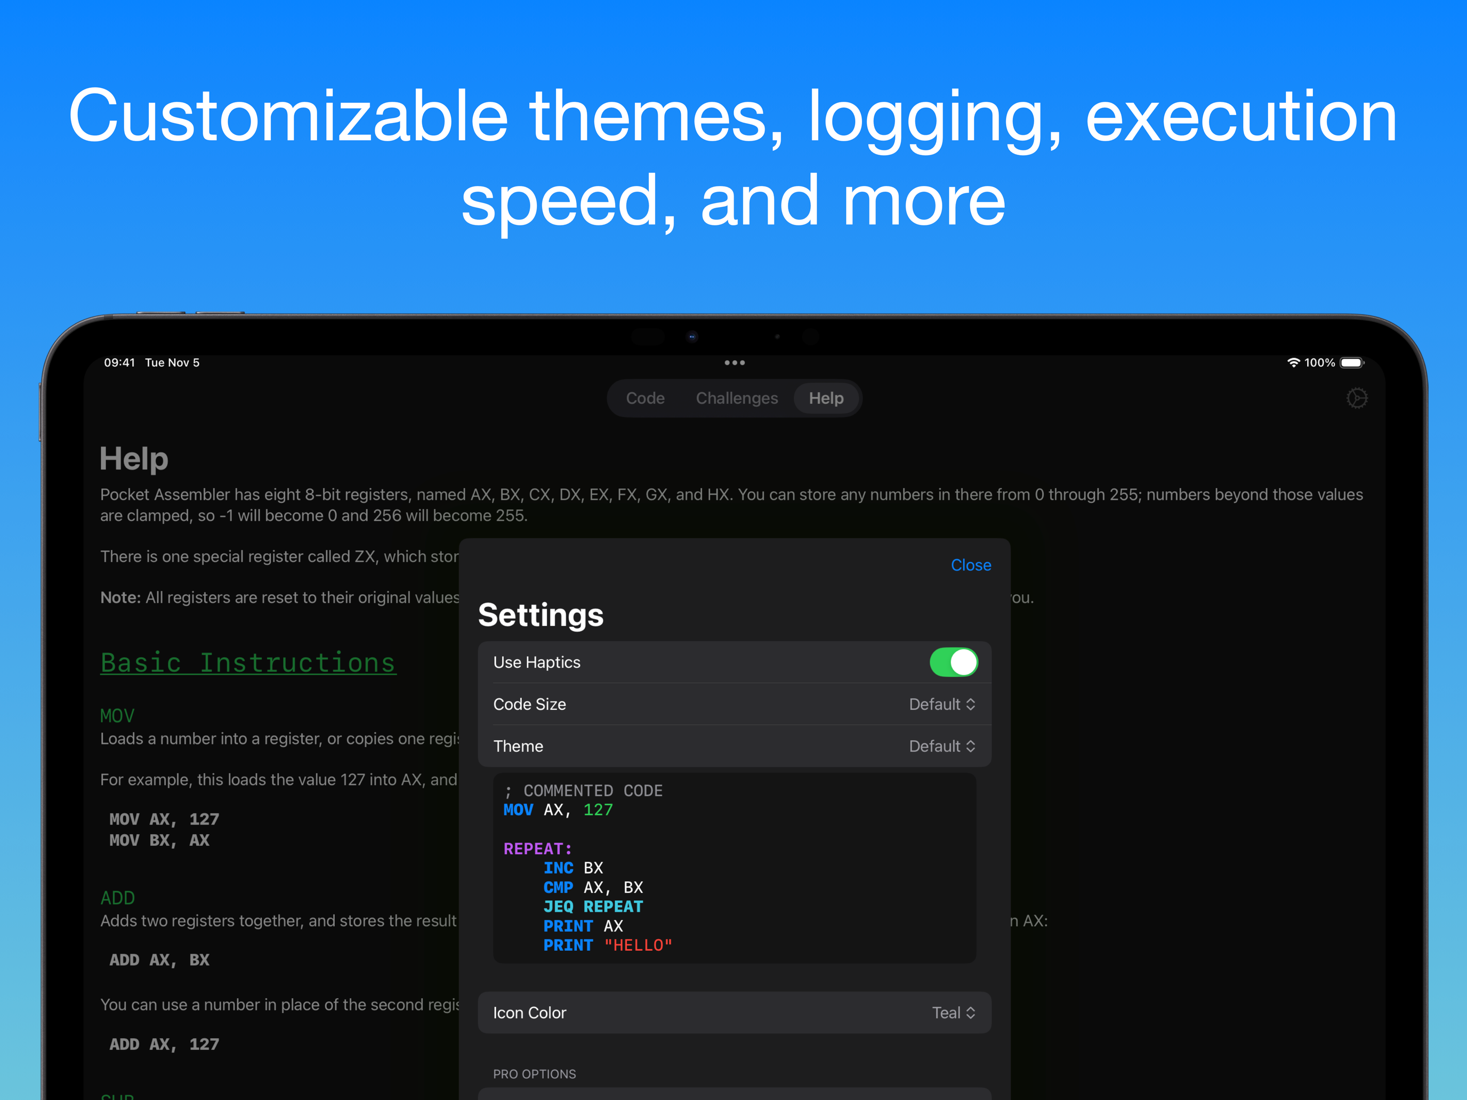Click the Theme up-down chevron icon

pos(970,746)
